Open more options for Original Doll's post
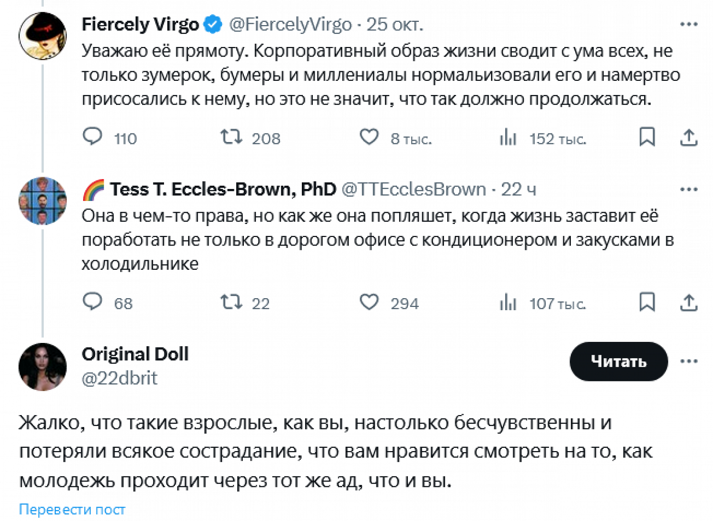This screenshot has width=713, height=521. (688, 361)
